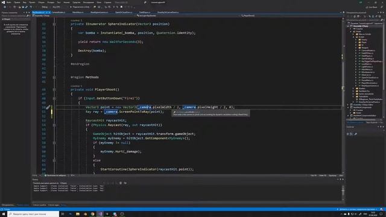Open the Отладка menu
The width and height of the screenshot is (386, 217).
coord(51,2)
